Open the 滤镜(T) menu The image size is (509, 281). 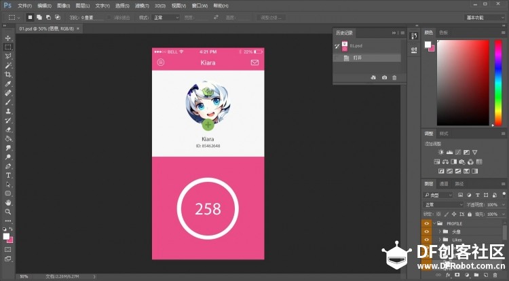point(142,6)
